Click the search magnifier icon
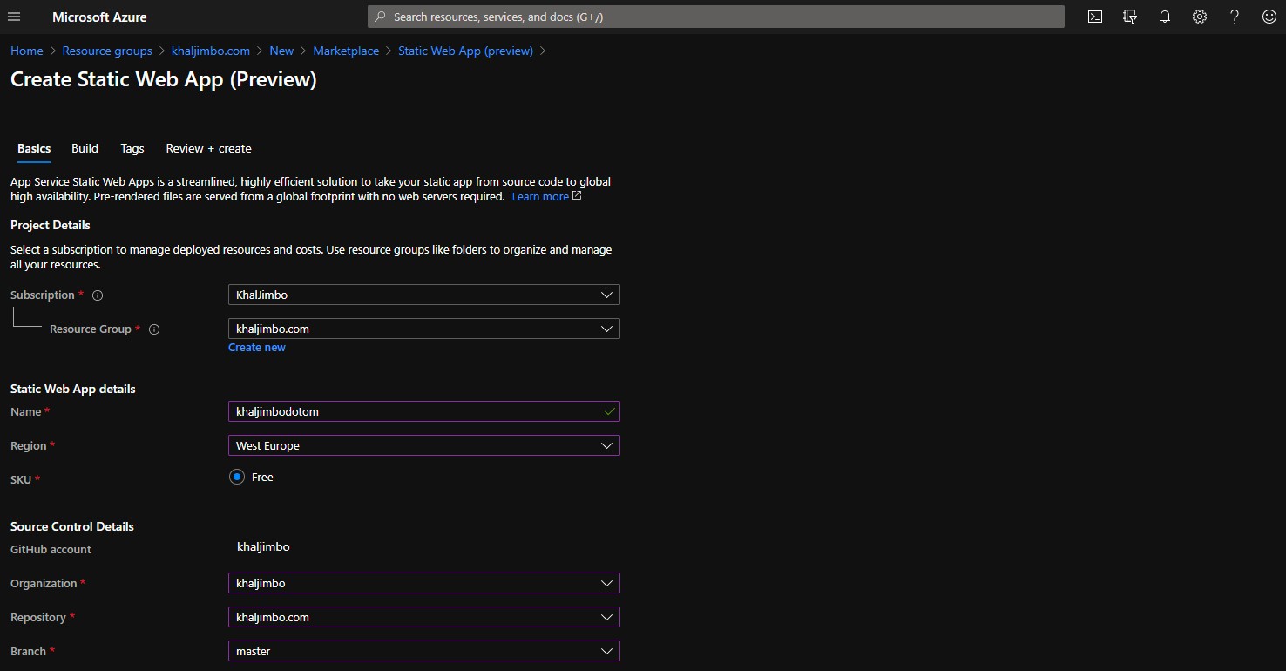 click(x=381, y=17)
